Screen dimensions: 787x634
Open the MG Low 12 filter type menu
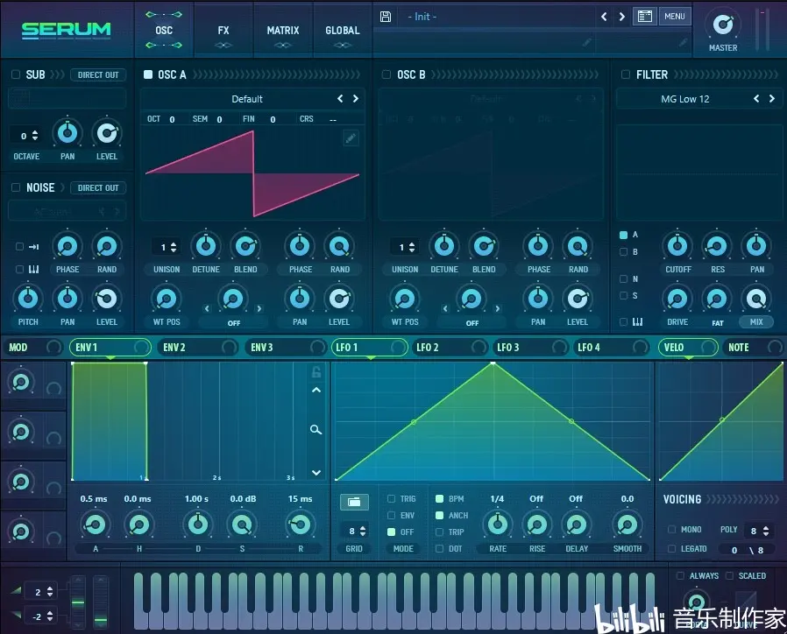pyautogui.click(x=685, y=99)
